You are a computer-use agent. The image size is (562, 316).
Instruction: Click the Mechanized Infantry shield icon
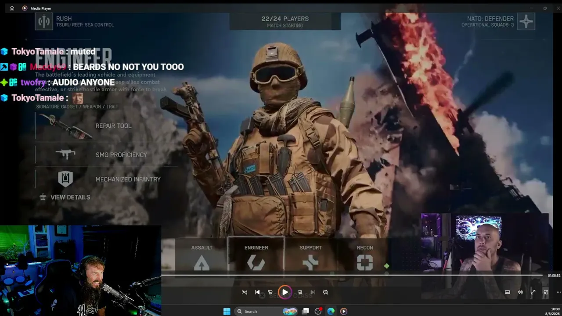65,179
